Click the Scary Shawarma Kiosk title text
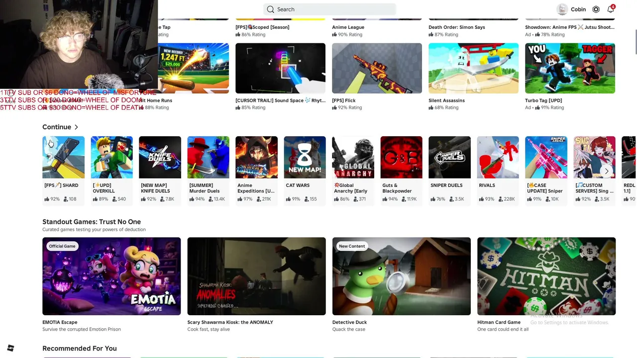Viewport: 637px width, 358px height. click(230, 322)
